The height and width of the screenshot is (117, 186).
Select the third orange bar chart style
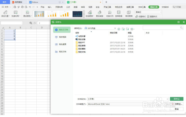pos(65,14)
